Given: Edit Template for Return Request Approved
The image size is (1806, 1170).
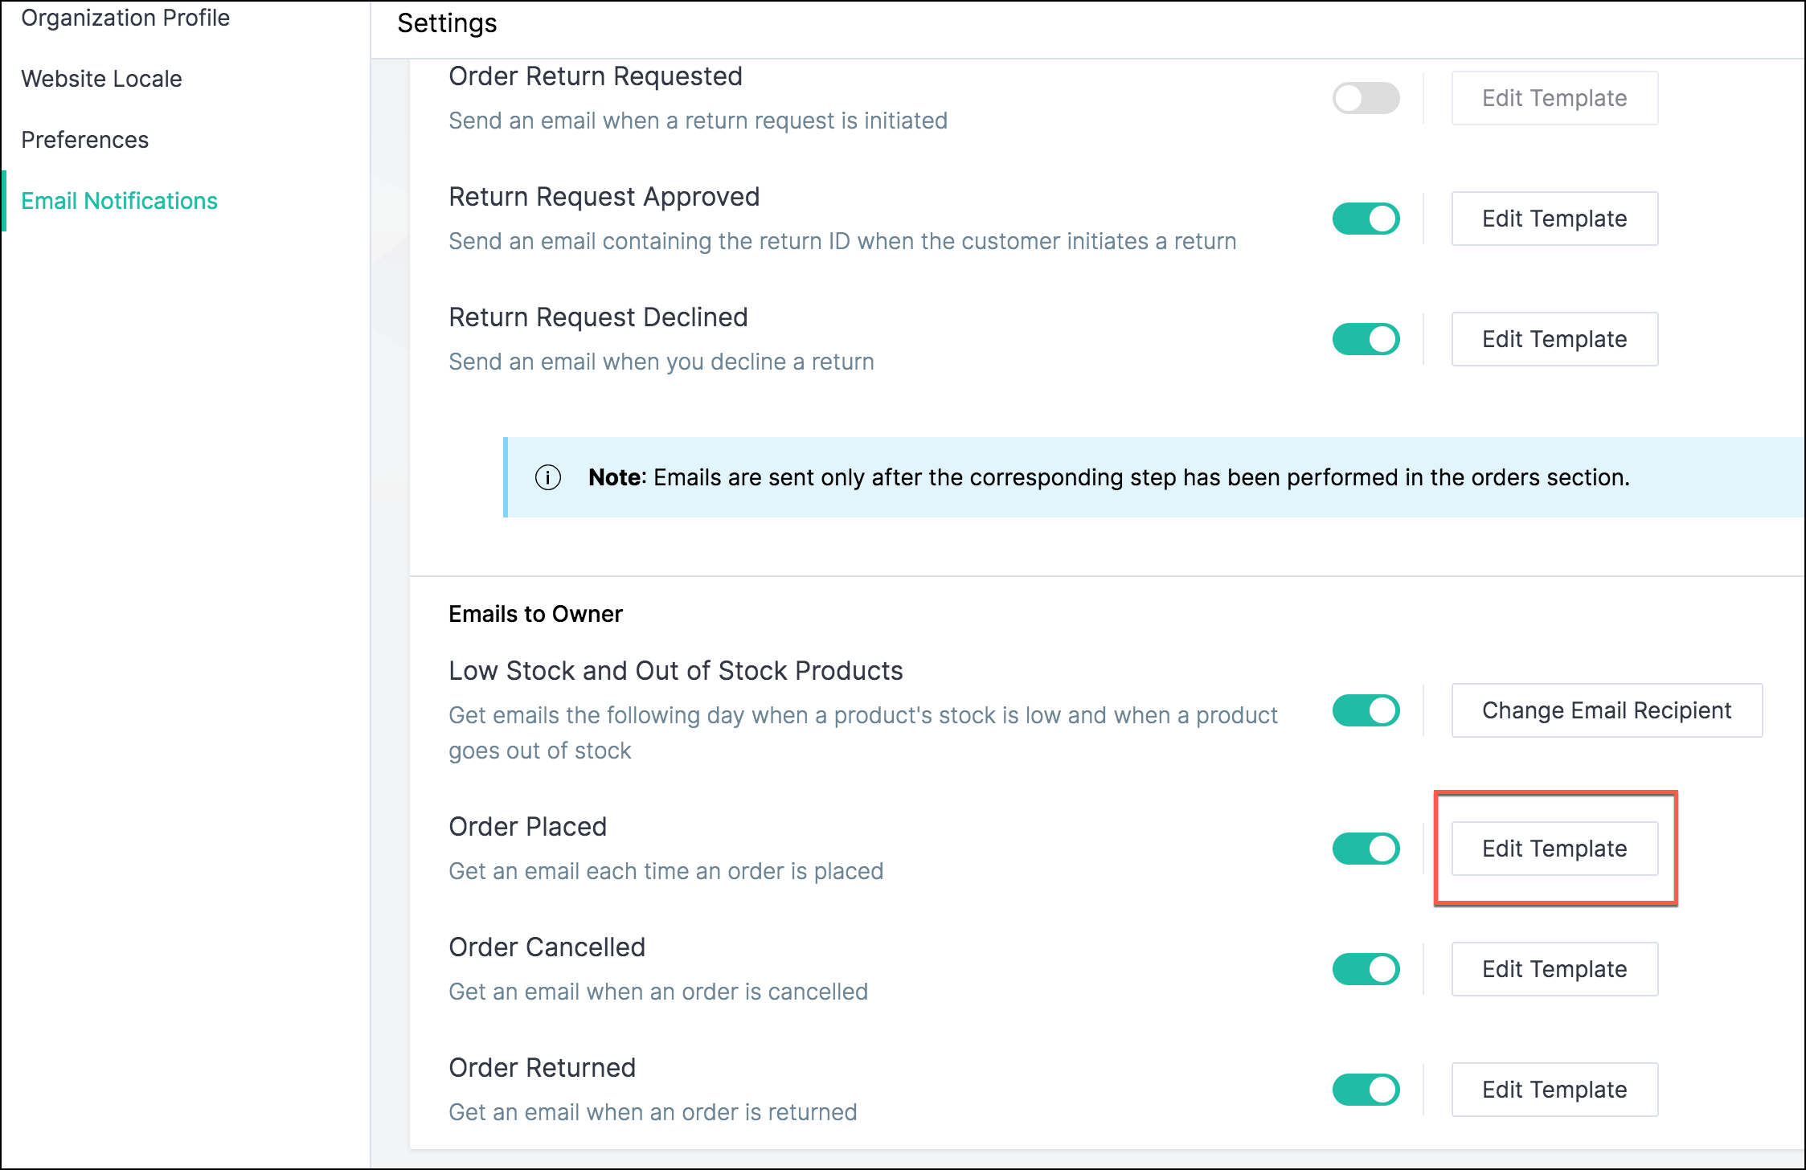Looking at the screenshot, I should [x=1554, y=219].
